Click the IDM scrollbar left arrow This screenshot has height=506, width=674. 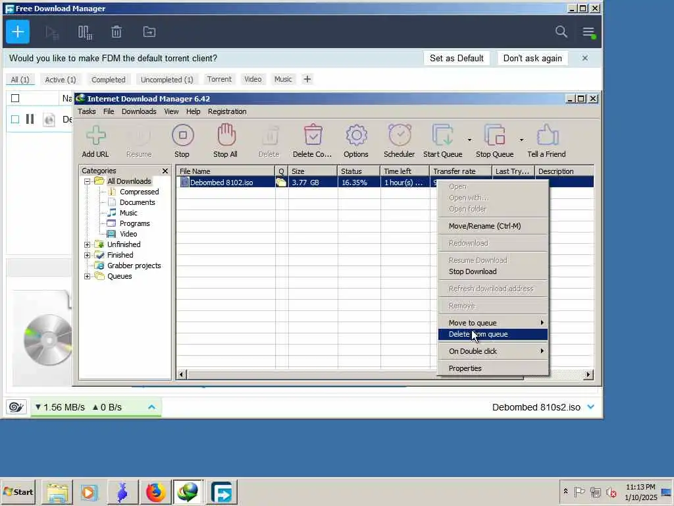(181, 375)
